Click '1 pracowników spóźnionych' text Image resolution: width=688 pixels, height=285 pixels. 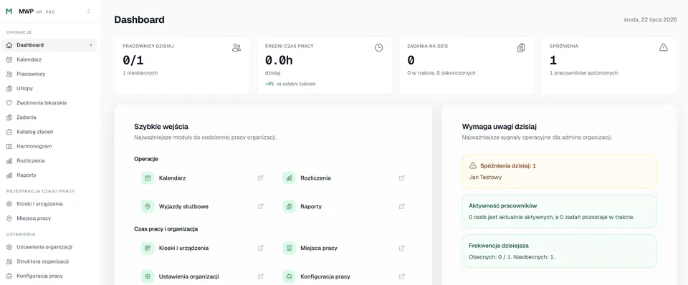[x=583, y=73]
